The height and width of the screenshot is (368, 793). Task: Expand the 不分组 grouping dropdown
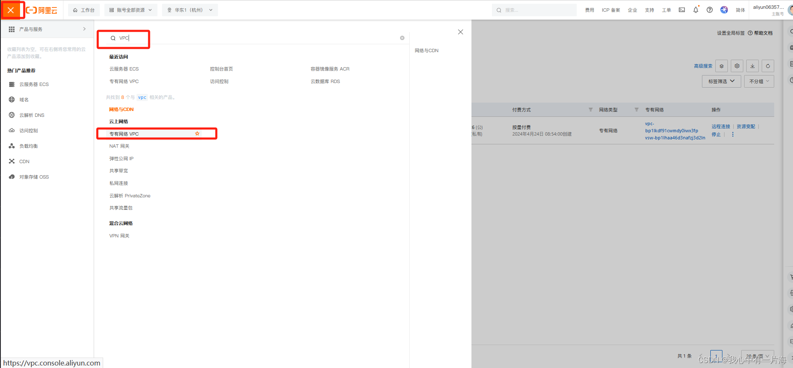(759, 81)
